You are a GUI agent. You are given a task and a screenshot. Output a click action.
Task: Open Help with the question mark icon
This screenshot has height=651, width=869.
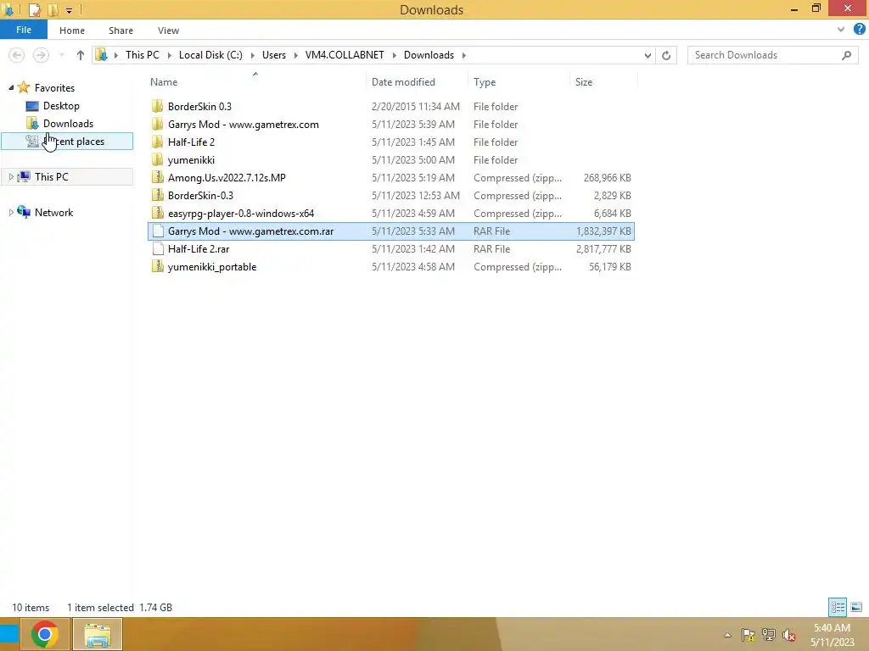click(x=859, y=30)
